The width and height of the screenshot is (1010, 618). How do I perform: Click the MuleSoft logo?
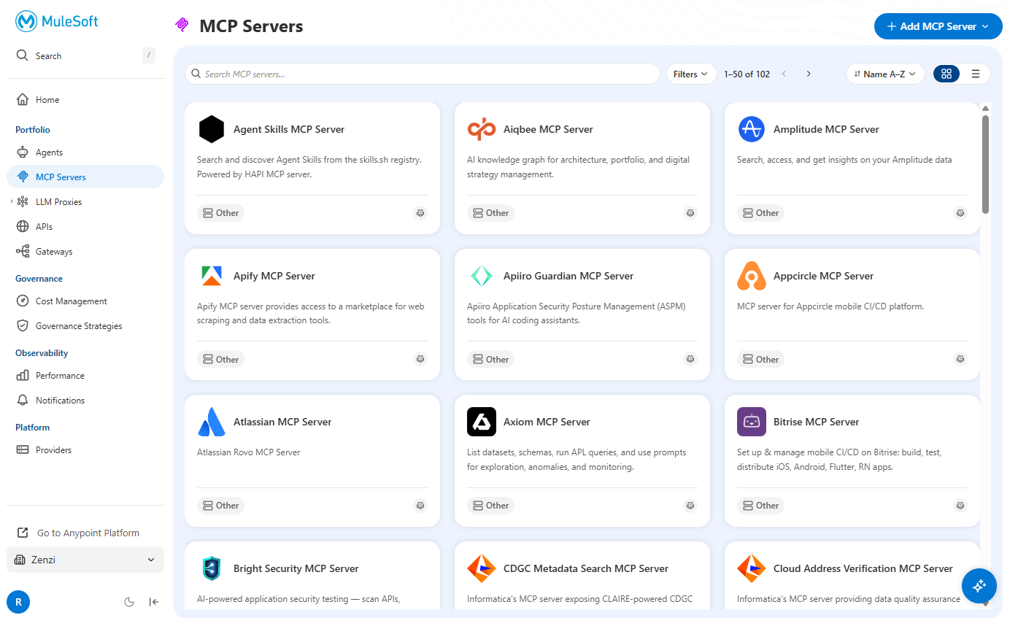pos(57,21)
